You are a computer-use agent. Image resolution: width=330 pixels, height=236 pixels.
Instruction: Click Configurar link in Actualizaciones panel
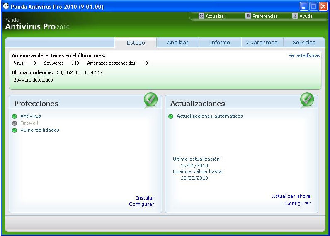(x=298, y=203)
